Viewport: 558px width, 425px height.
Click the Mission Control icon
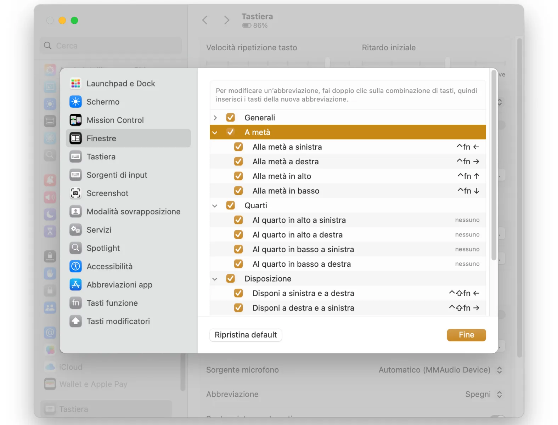(75, 120)
